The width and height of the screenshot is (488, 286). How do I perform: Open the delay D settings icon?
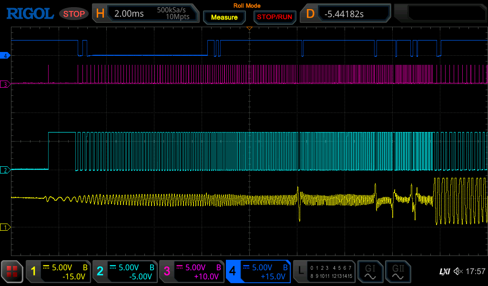pyautogui.click(x=310, y=14)
